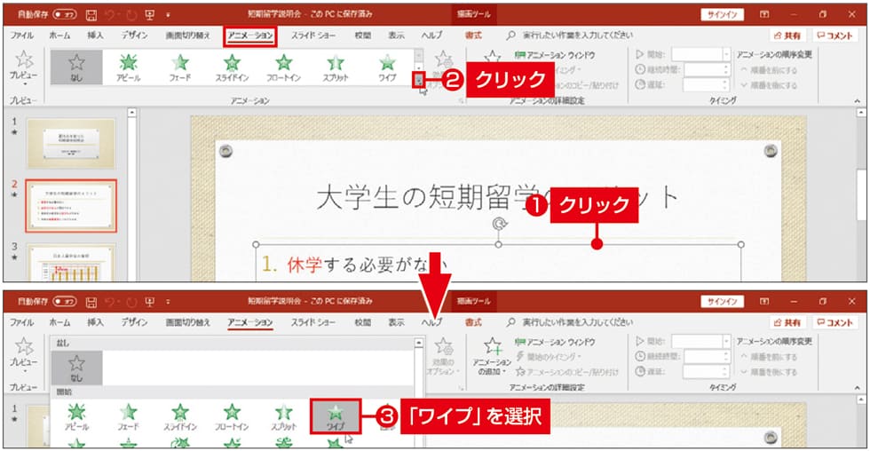The height and width of the screenshot is (451, 870).
Task: Open ファイル tab in upper screenshot
Action: point(22,36)
